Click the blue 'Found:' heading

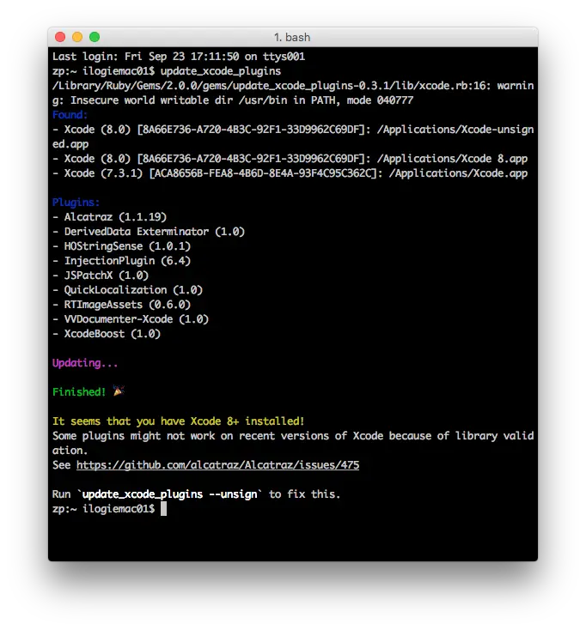click(x=70, y=115)
